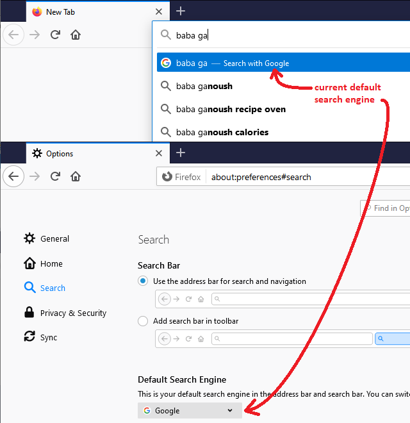Reload page in New Tab window

tap(55, 35)
